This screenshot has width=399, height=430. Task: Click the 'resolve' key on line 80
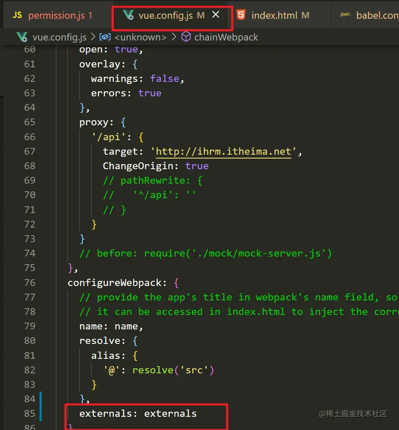(x=100, y=341)
